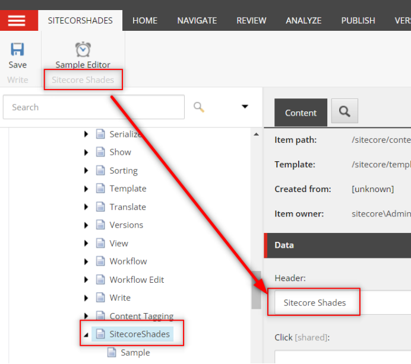
Task: Open the NAVIGATE ribbon tab
Action: [x=197, y=20]
